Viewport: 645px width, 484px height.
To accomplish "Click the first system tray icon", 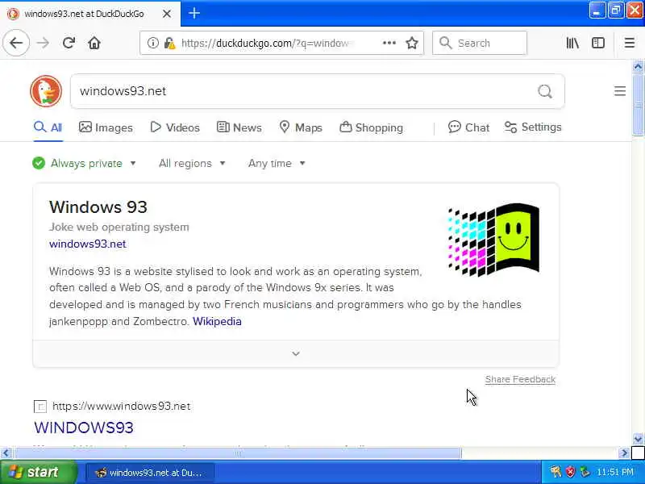I will coord(556,472).
